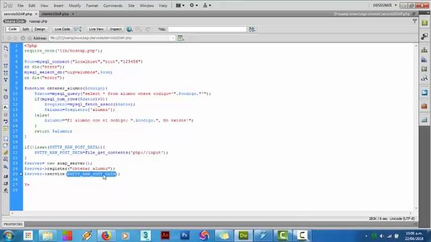The image size is (431, 242).
Task: Open the Layout dropdown in application bar
Action: tap(180, 5)
